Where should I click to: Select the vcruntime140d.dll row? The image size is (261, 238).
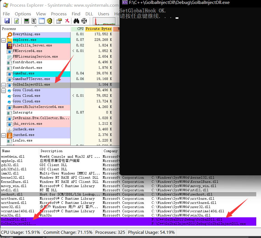pos(128,211)
